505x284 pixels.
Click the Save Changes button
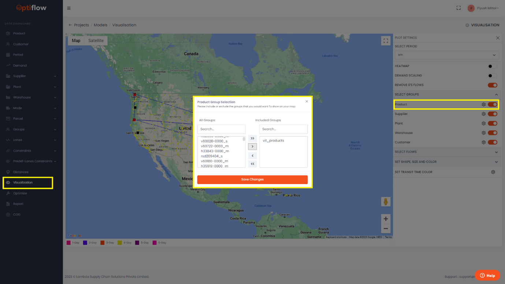click(252, 179)
